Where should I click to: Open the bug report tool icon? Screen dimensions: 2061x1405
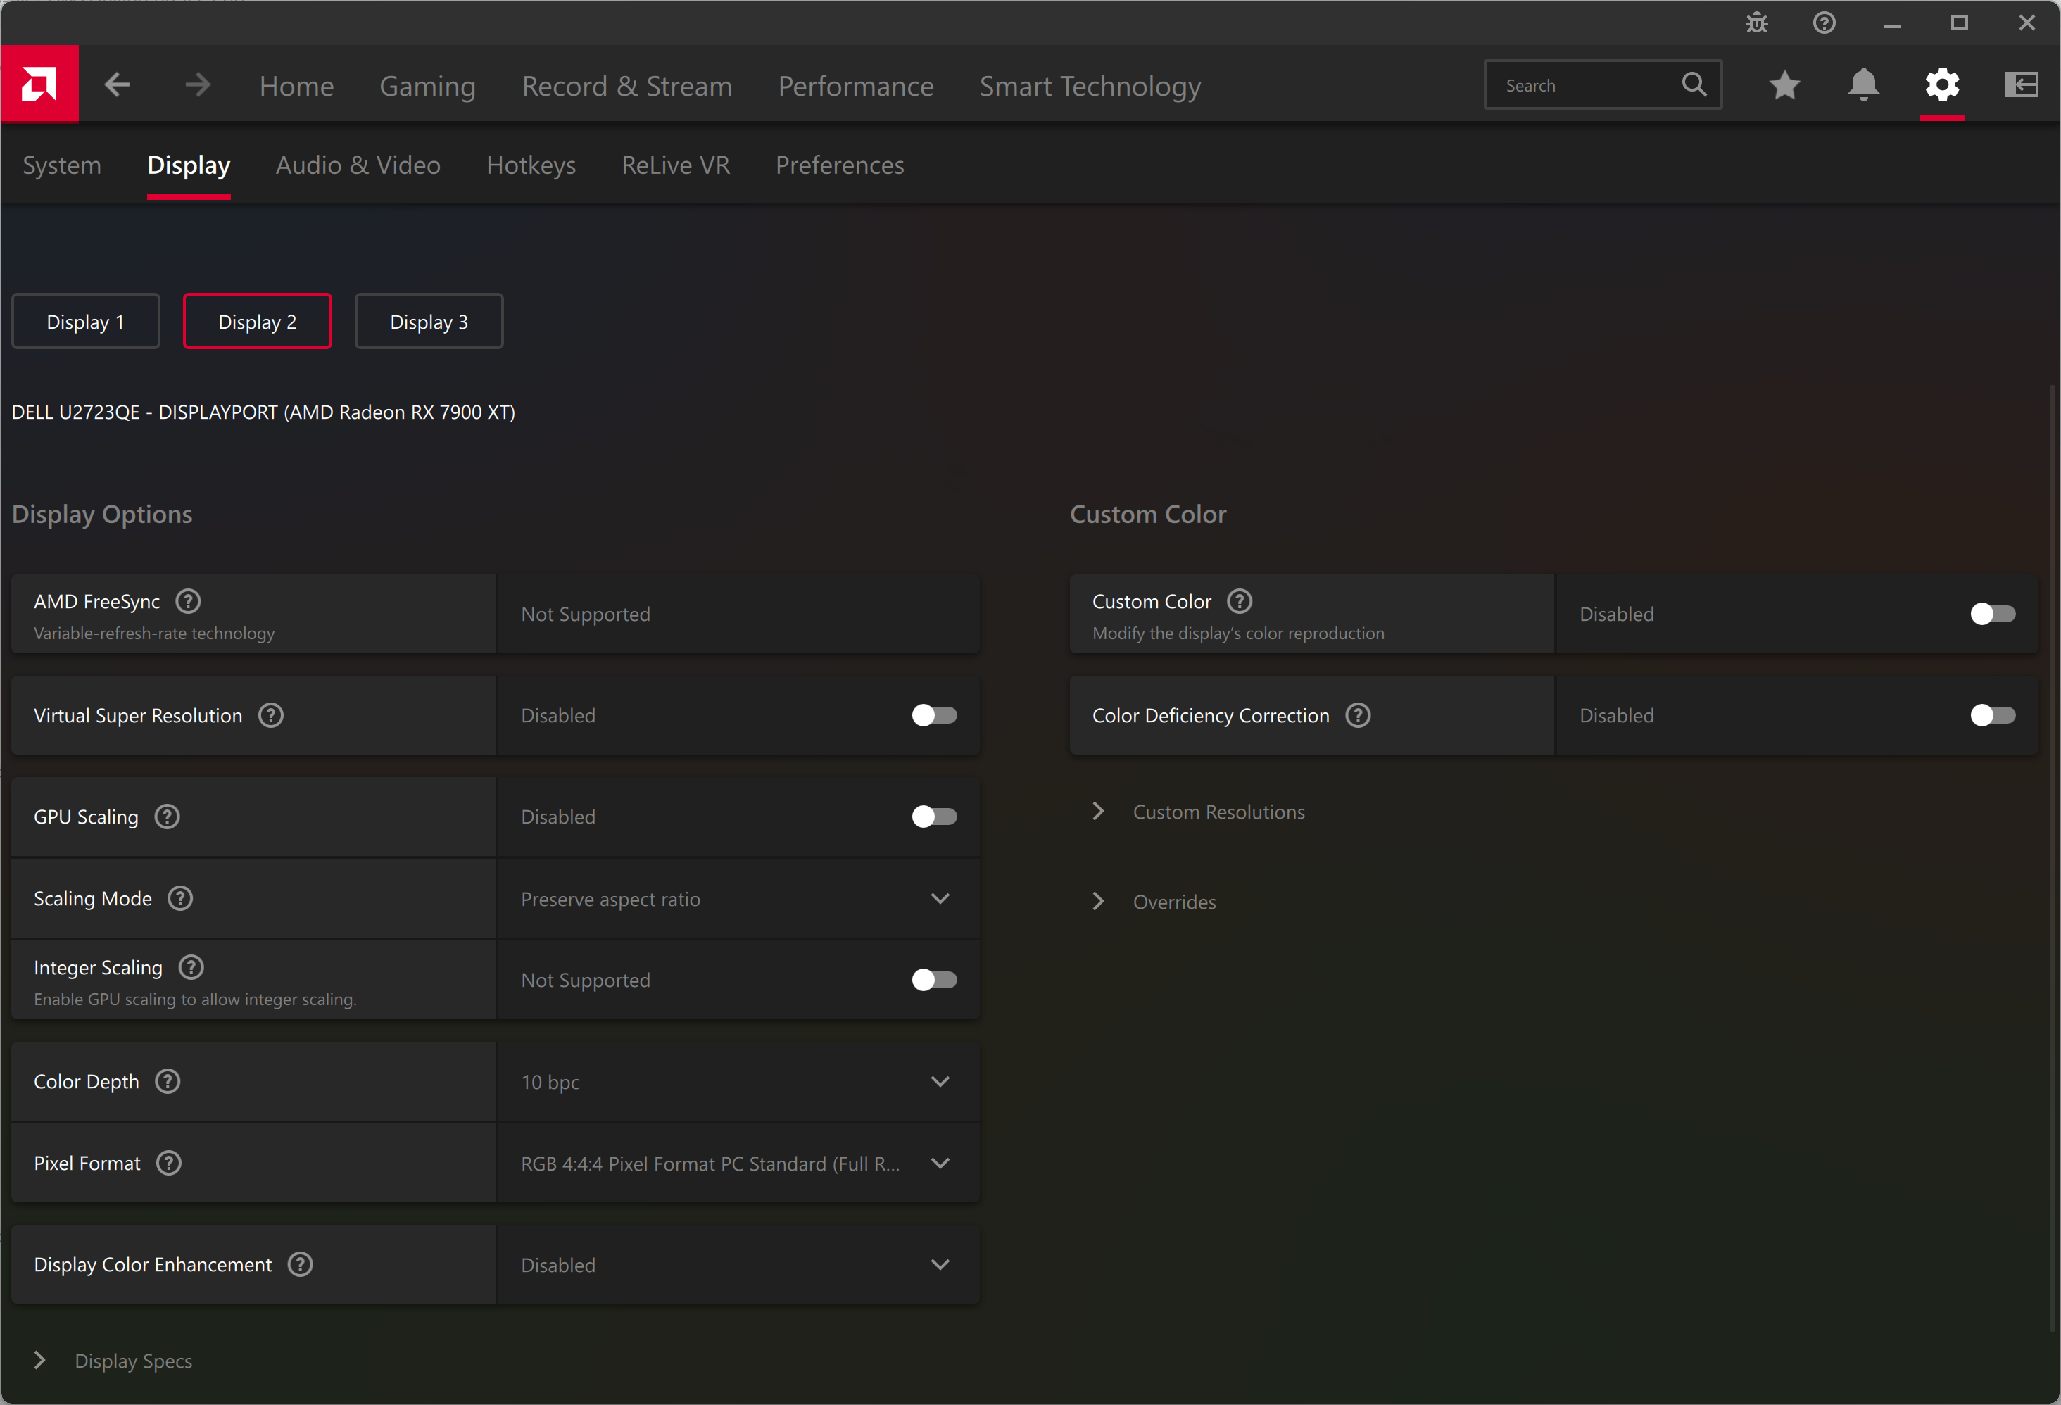coord(1756,23)
